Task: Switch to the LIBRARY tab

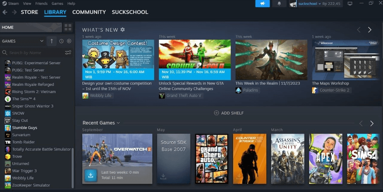Action: pos(55,12)
